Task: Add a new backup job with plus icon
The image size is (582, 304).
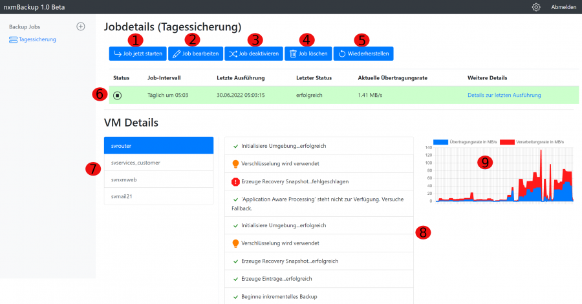Action: pyautogui.click(x=81, y=26)
